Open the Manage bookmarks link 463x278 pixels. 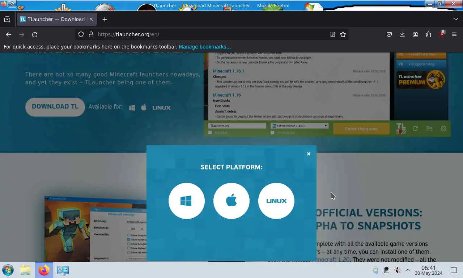205,47
